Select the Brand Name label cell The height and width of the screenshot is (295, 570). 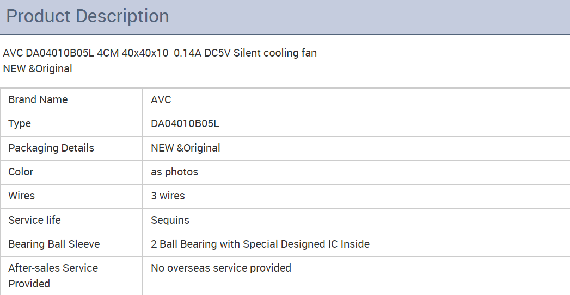tap(72, 100)
